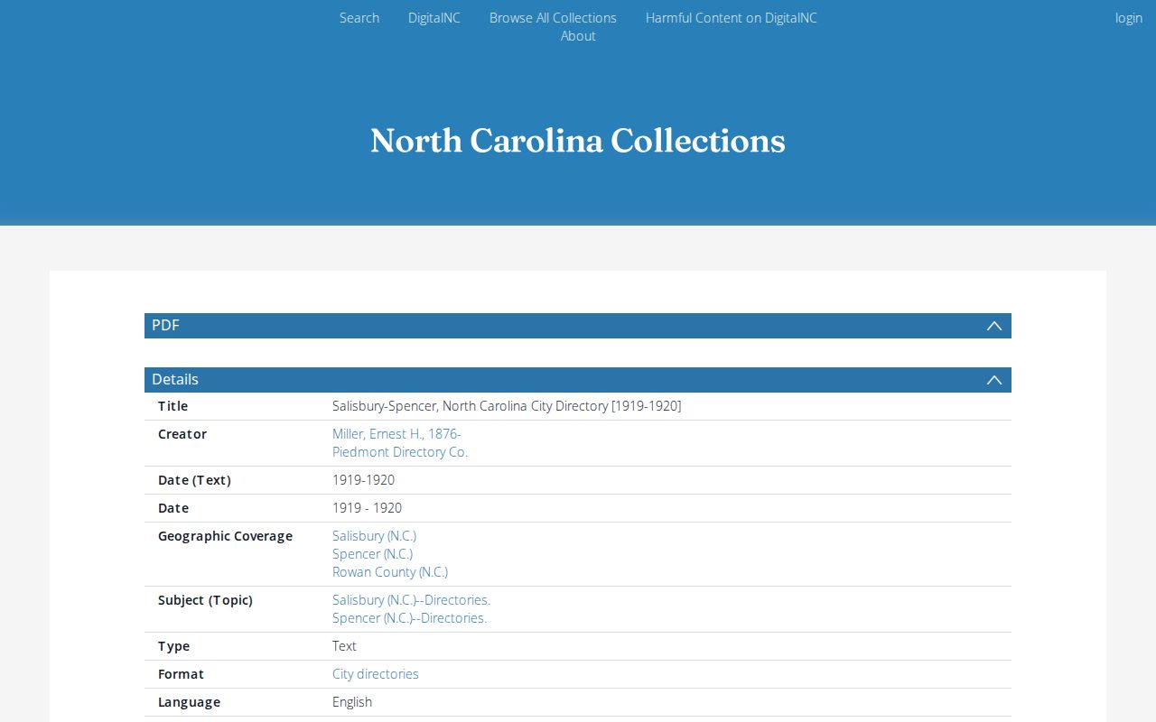Follow the Rowan County (N.C.) link

tap(390, 572)
